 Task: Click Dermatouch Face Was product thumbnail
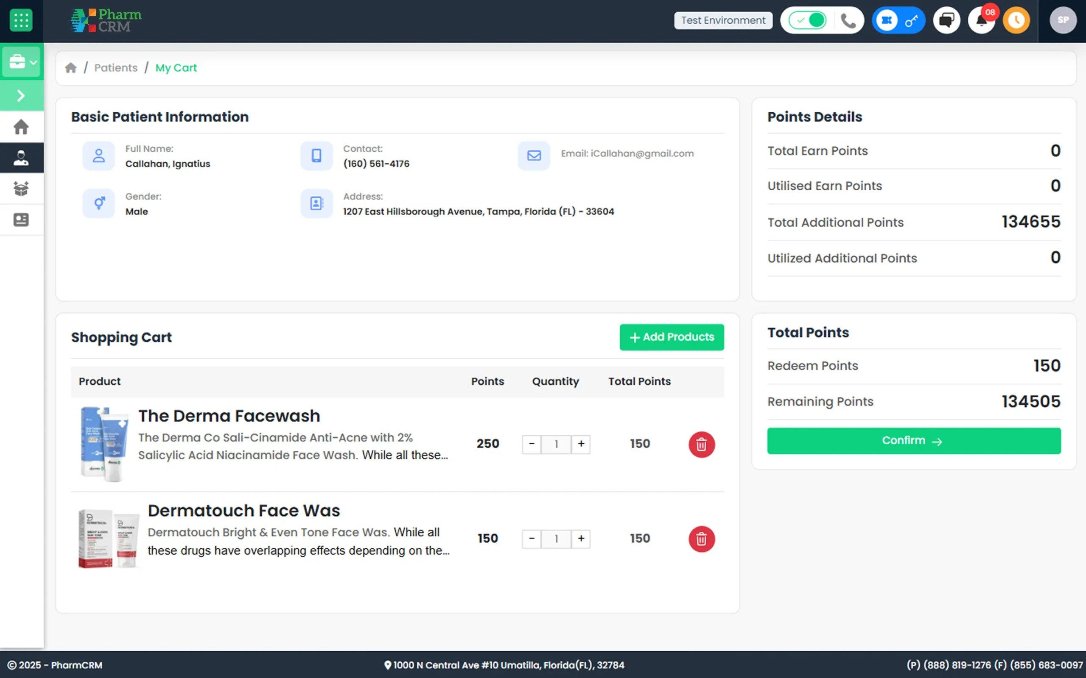108,539
